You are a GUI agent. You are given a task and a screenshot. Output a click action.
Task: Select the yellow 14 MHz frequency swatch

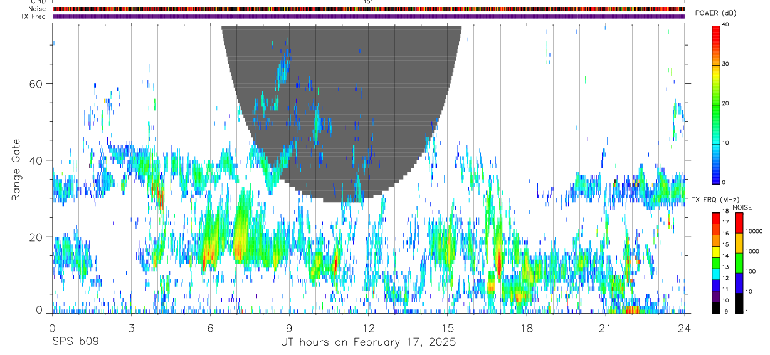[716, 252]
